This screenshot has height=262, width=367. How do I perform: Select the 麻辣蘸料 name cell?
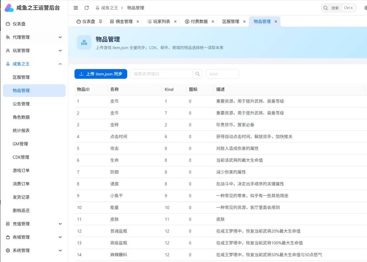[x=119, y=255]
